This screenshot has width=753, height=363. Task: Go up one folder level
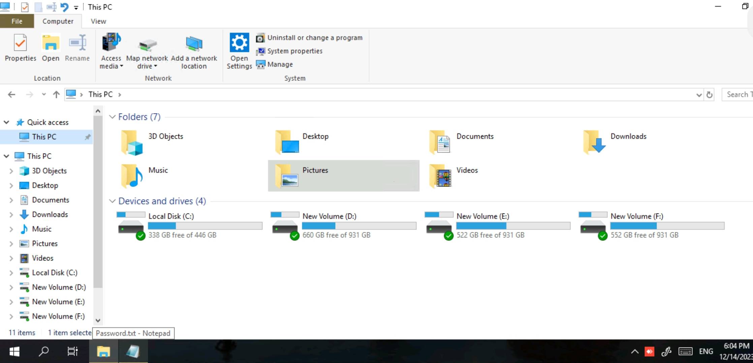56,95
